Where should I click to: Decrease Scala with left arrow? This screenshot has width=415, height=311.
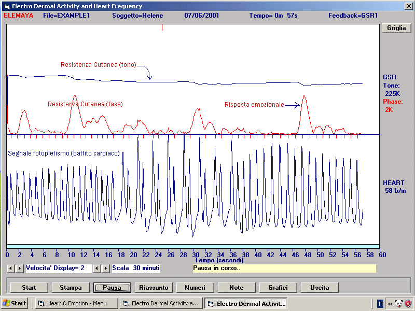97,268
